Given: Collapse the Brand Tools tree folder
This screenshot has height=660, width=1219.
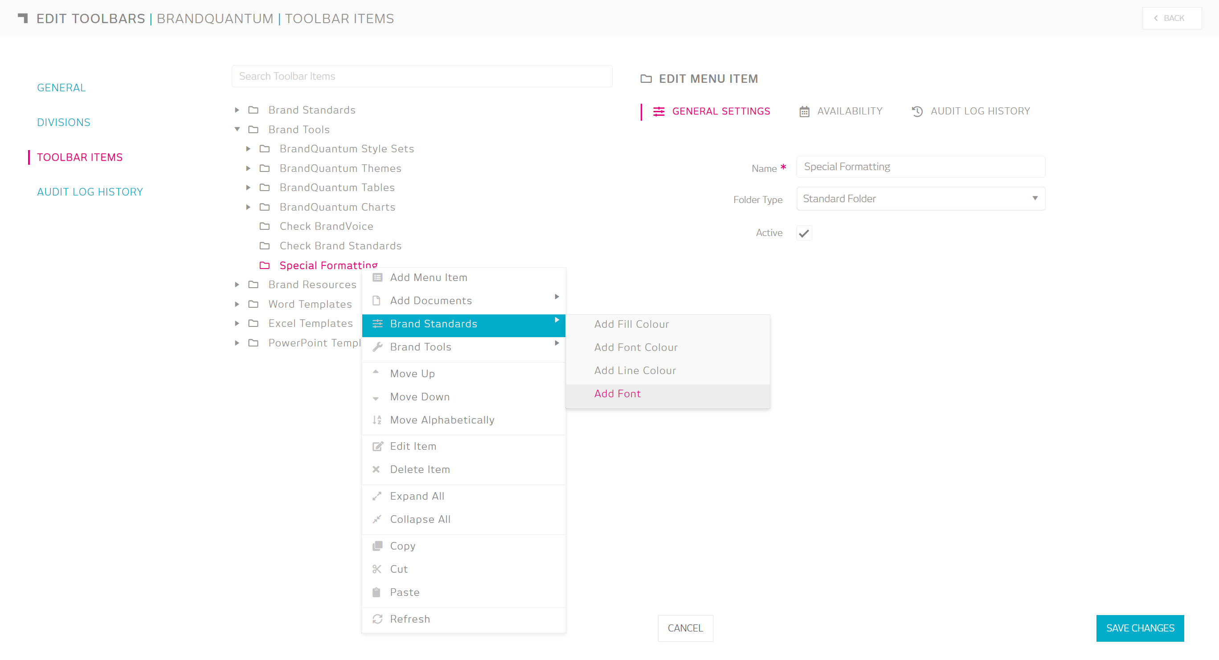Looking at the screenshot, I should (237, 129).
